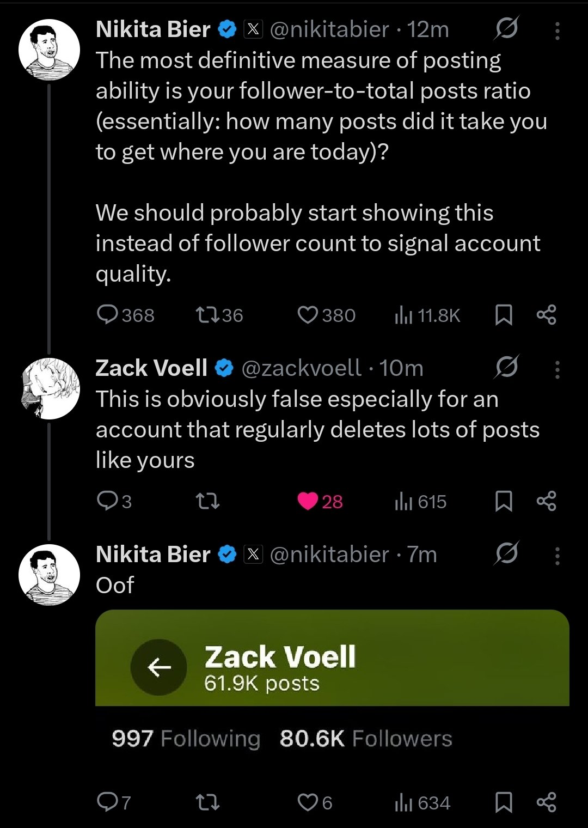The image size is (588, 828).
Task: Open Grok icon on first post
Action: (506, 29)
